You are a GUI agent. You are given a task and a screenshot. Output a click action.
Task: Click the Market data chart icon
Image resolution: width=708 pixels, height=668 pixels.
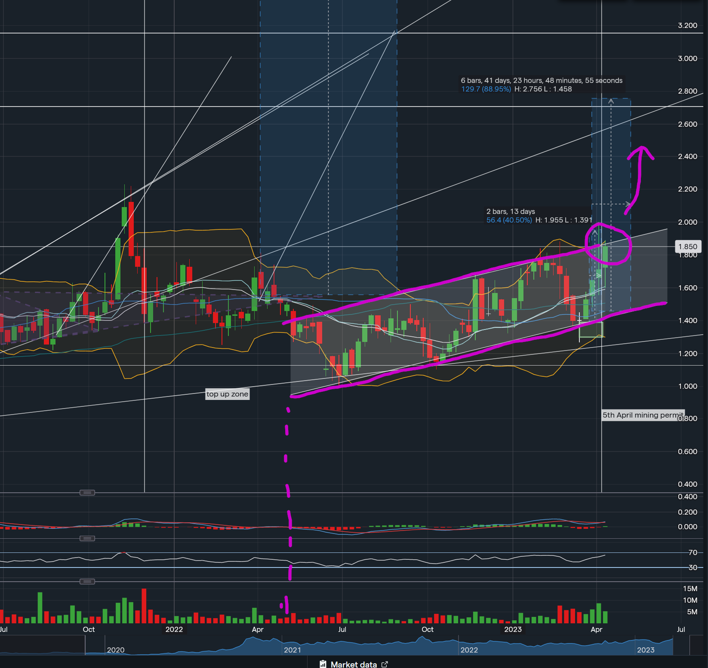[323, 664]
